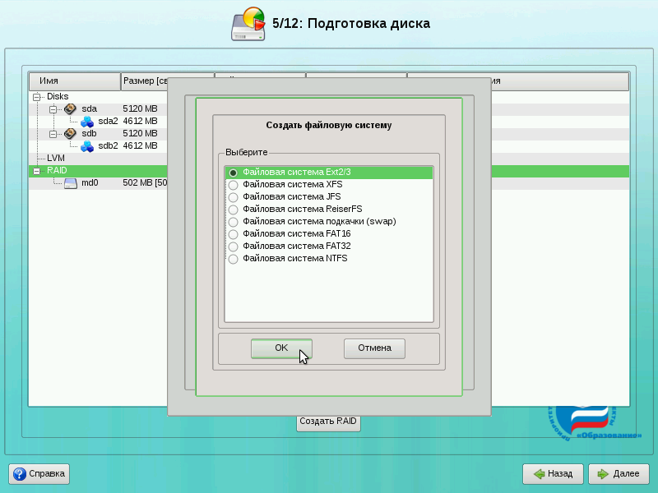The height and width of the screenshot is (493, 658).
Task: Click the sda hard disk icon
Action: [x=70, y=108]
